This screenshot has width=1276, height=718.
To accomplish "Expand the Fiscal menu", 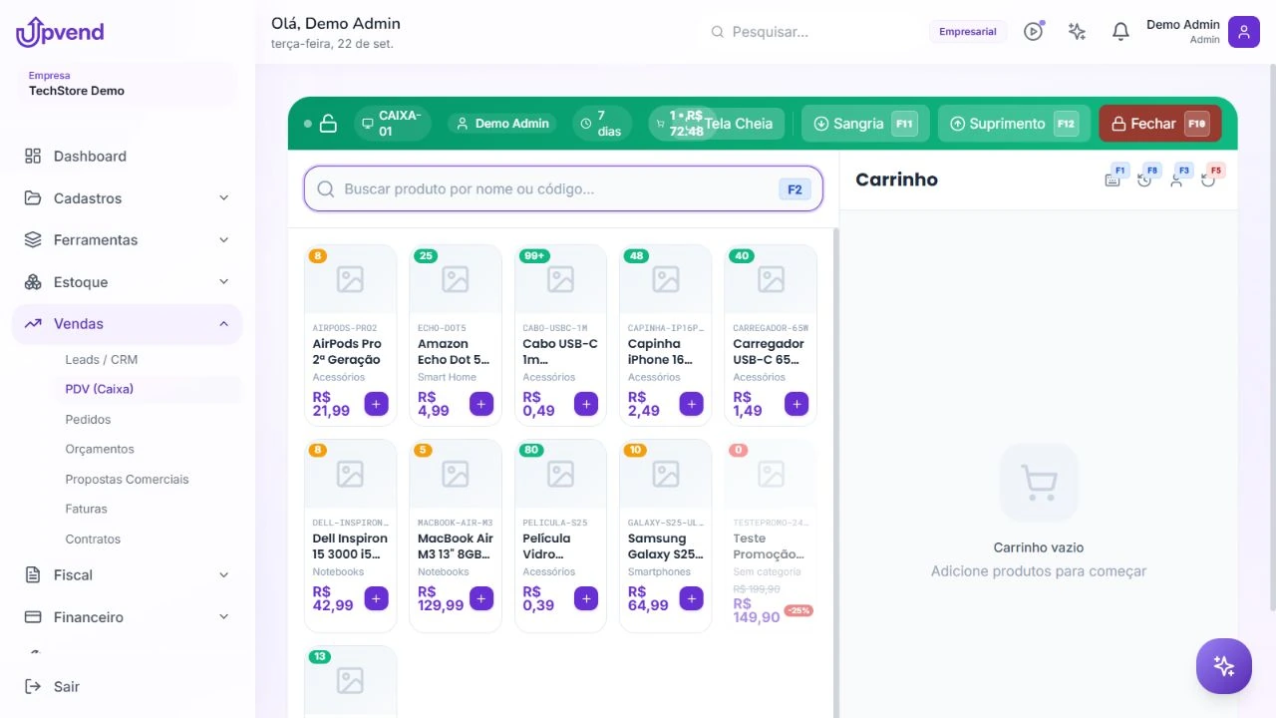I will 128,575.
